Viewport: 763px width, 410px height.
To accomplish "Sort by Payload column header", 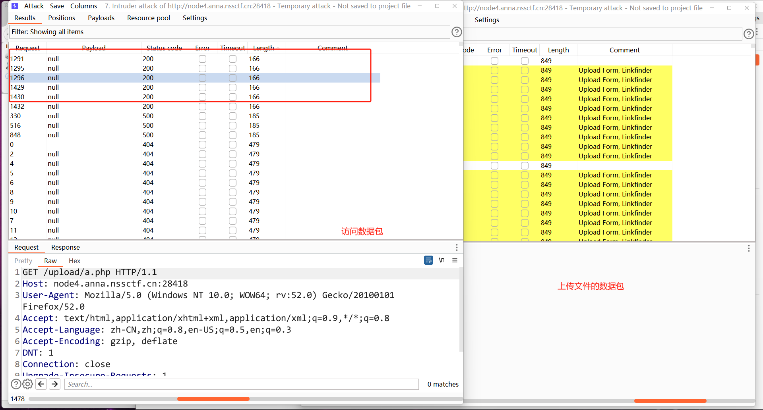I will click(94, 48).
